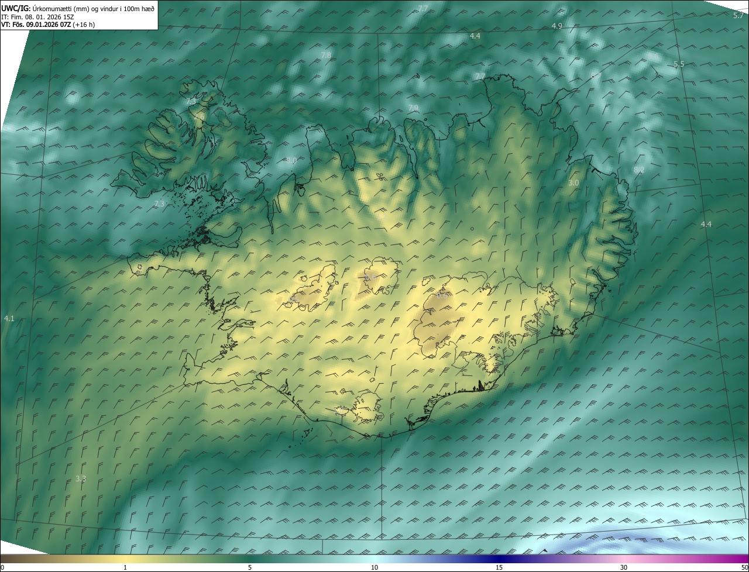Select the initial time line "IT: Fim. 08. 01. 2026 15Z"
749x572 pixels.
click(37, 17)
